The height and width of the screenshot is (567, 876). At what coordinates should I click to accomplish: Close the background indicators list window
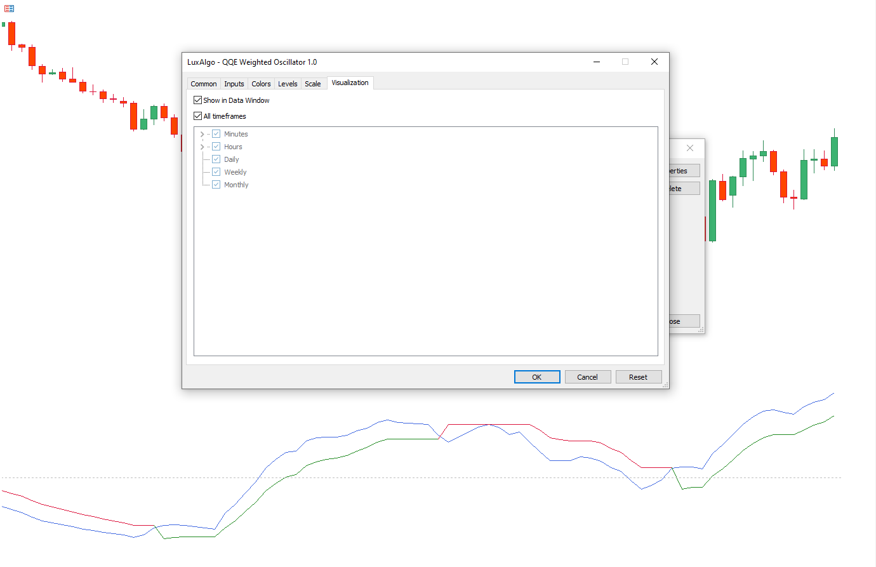(689, 148)
